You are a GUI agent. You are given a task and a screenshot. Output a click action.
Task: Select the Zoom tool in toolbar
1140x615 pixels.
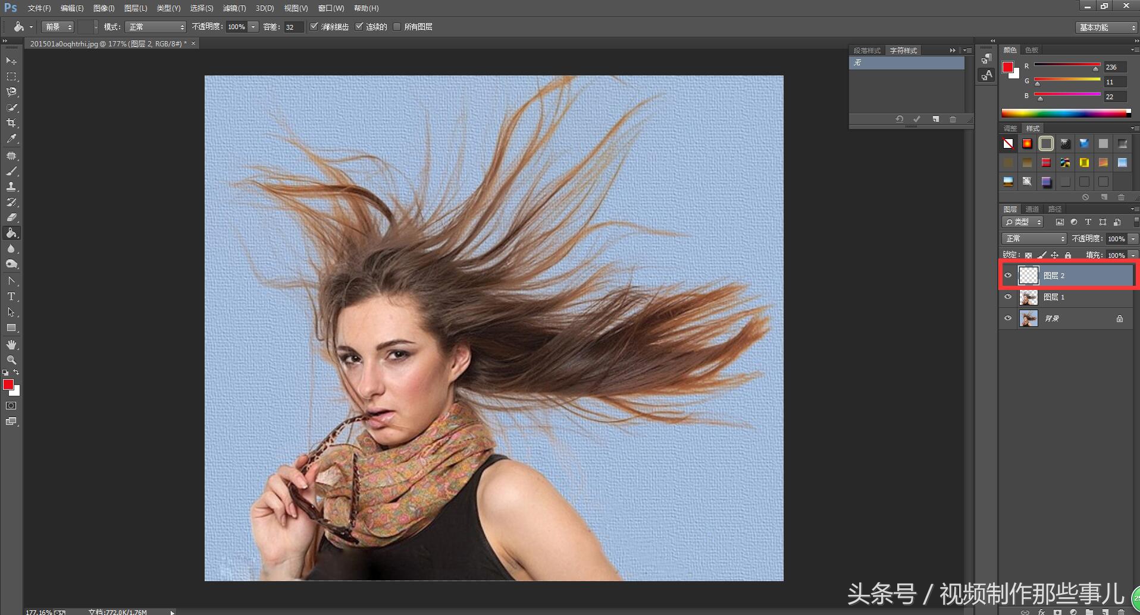coord(11,360)
